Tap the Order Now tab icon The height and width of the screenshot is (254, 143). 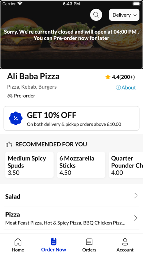click(54, 242)
